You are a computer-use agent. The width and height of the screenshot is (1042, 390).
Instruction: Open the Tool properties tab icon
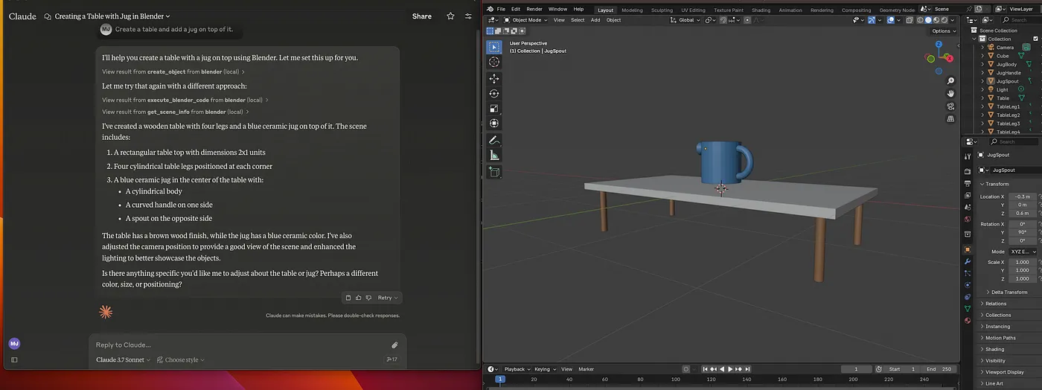pos(968,155)
